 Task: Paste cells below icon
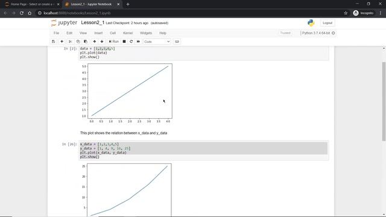click(86, 42)
